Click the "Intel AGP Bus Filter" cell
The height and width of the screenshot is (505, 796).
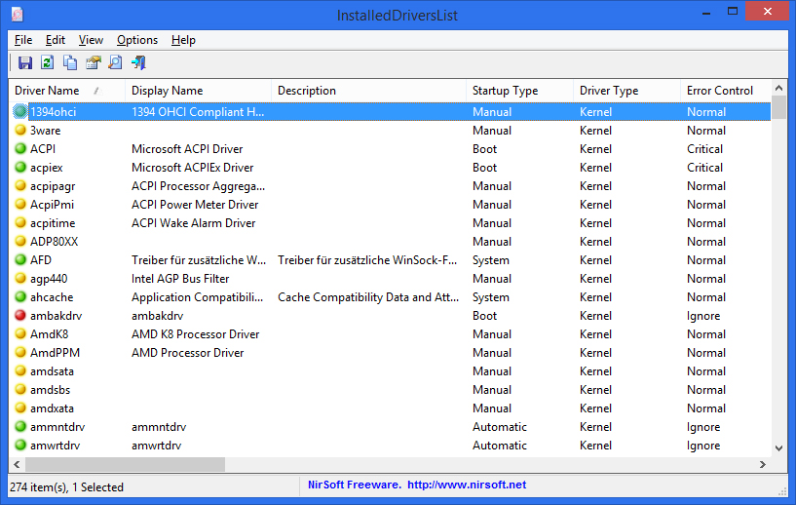[x=180, y=279]
